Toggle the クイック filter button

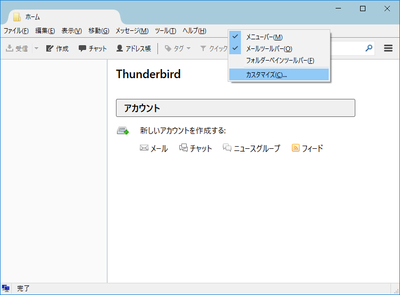coord(213,48)
